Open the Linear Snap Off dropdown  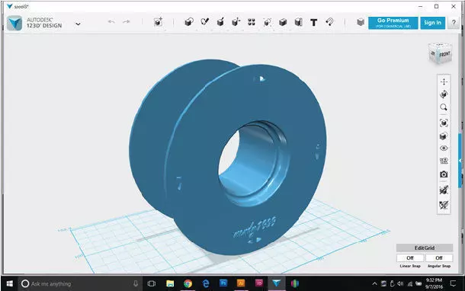coord(410,257)
